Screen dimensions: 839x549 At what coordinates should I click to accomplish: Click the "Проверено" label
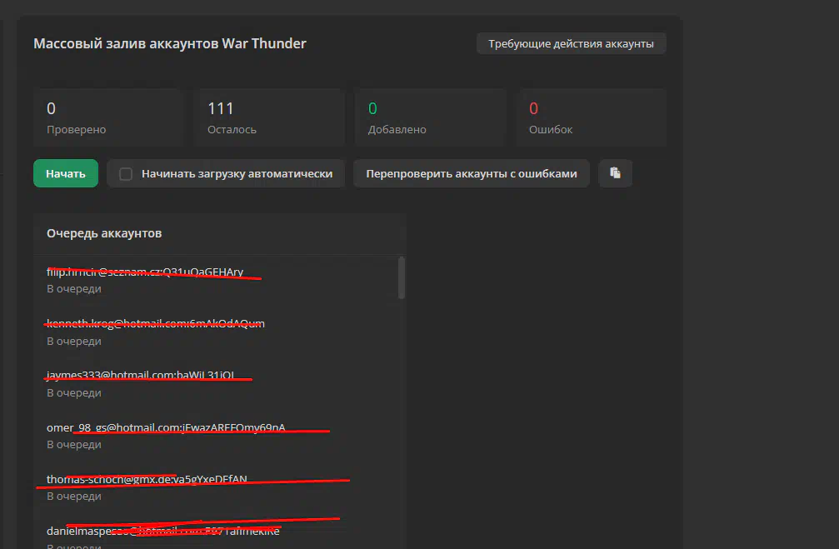click(76, 129)
